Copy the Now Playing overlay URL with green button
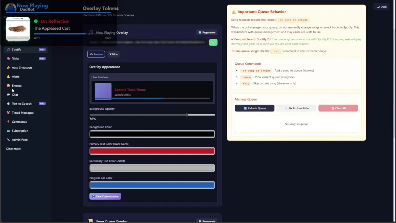This screenshot has height=223, width=396. [213, 42]
